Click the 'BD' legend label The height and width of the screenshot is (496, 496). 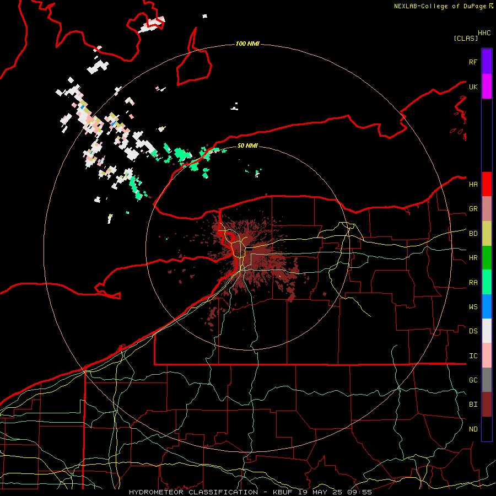[473, 234]
